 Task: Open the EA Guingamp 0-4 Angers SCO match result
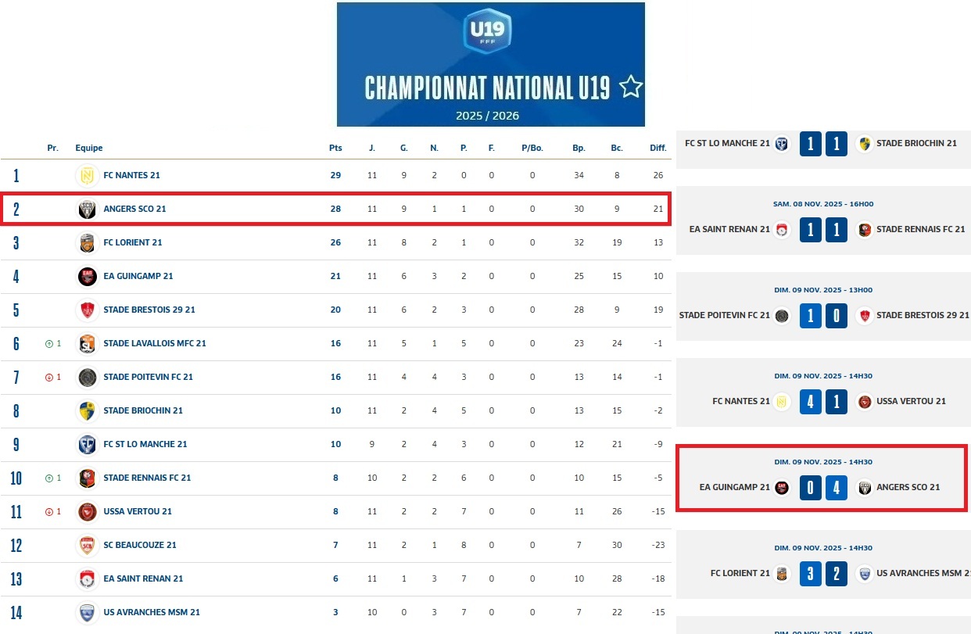click(823, 488)
